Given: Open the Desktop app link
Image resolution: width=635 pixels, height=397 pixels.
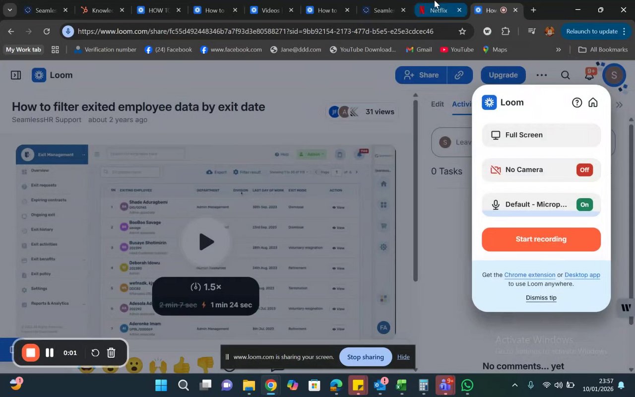Looking at the screenshot, I should (x=582, y=275).
